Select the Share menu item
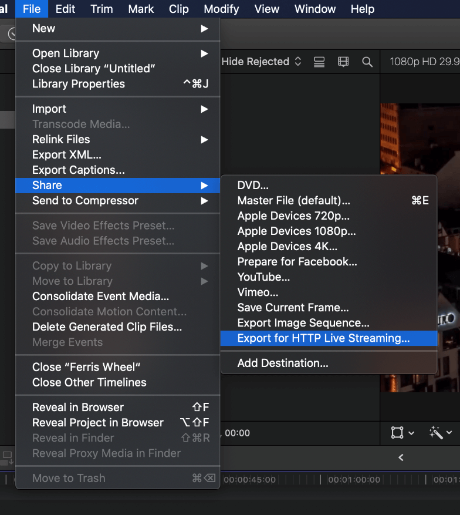Image resolution: width=460 pixels, height=515 pixels. pyautogui.click(x=117, y=185)
